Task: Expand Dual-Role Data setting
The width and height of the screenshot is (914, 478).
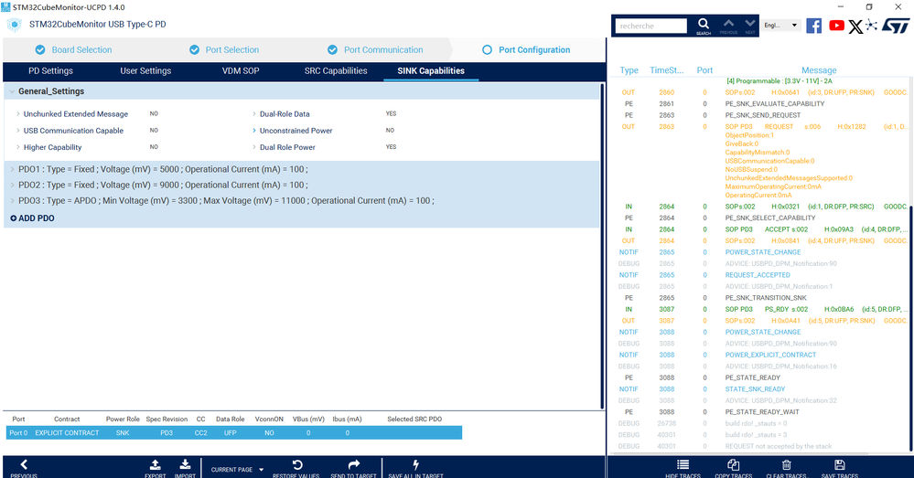Action: 254,114
